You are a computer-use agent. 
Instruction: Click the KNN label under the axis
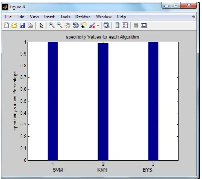click(102, 170)
